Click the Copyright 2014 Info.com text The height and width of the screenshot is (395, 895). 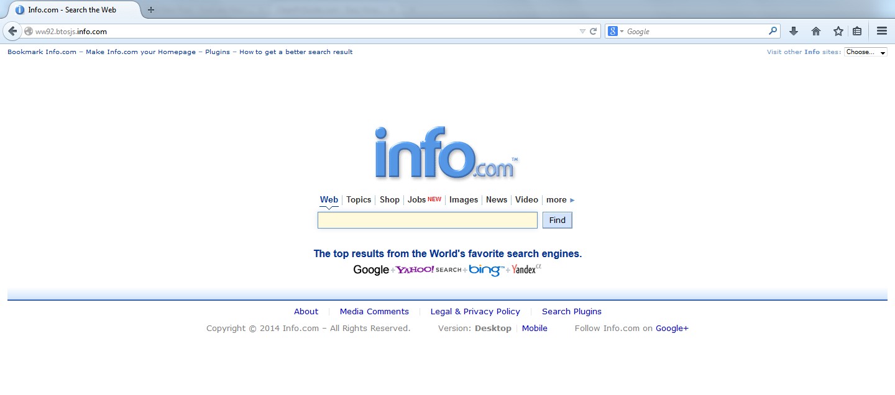coord(308,329)
